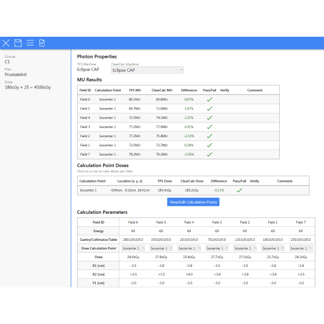Click the -2.33% difference value

189,136
